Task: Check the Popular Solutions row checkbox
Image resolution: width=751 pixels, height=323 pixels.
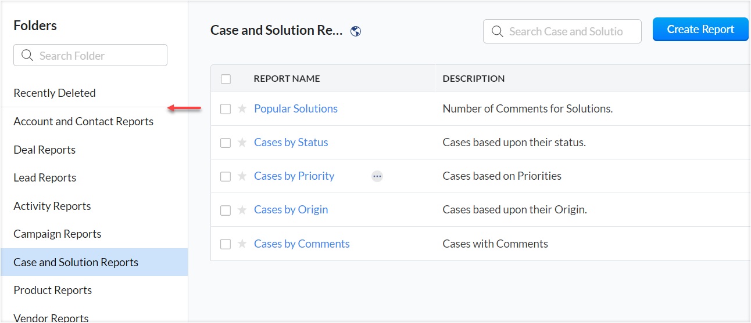Action: pos(226,109)
